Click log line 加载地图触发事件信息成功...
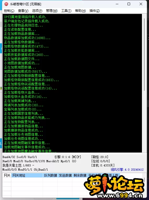The image size is (149, 200). pyautogui.click(x=27, y=147)
